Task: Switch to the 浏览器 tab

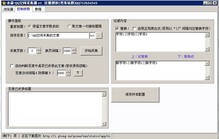Action: tap(8, 9)
